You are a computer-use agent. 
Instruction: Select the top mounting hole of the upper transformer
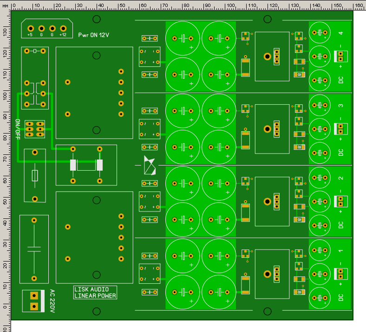point(97,56)
